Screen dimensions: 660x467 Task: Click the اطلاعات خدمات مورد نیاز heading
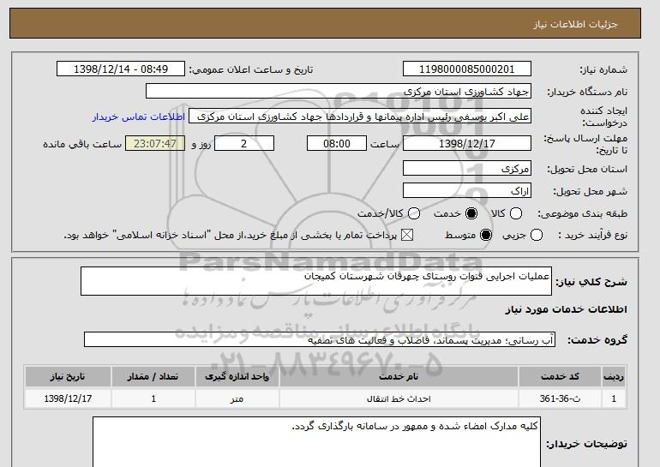pos(566,309)
